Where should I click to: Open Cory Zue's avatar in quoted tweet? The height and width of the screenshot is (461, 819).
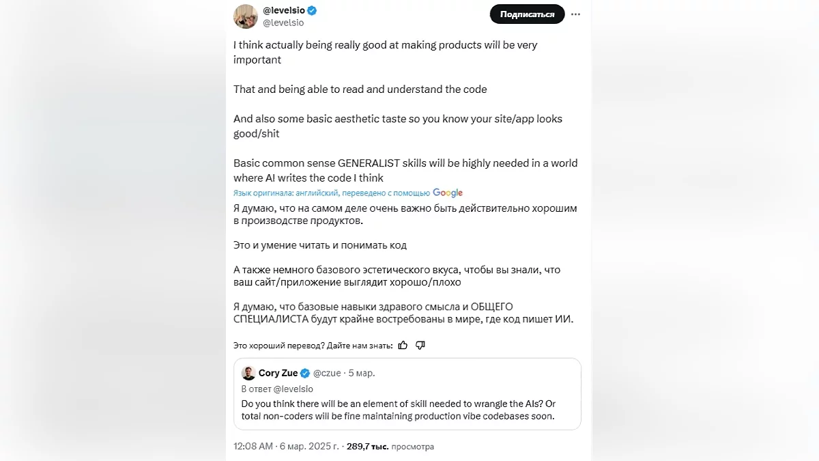coord(248,373)
